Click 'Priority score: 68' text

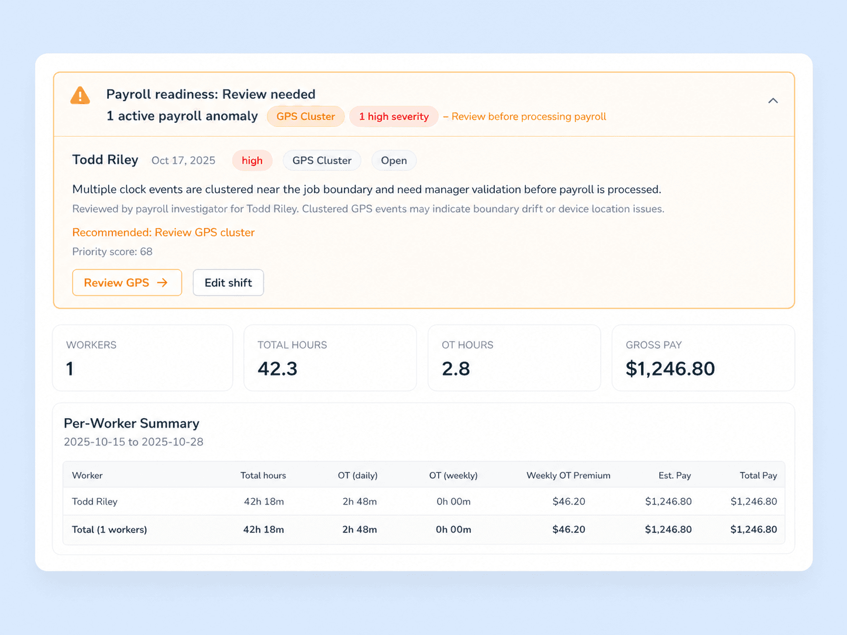click(x=112, y=251)
